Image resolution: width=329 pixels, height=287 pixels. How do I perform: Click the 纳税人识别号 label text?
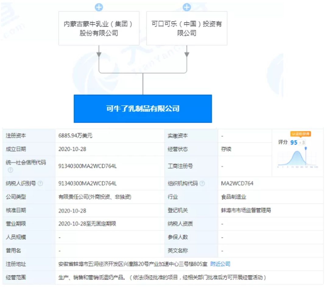pyautogui.click(x=21, y=184)
